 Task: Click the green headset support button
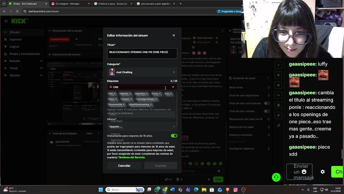(276, 177)
